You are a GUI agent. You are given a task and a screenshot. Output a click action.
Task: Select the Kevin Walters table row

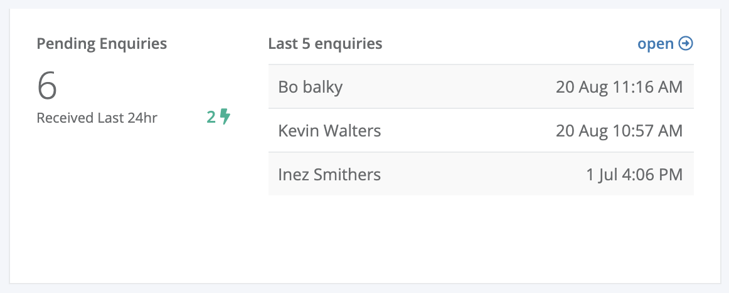coord(481,130)
